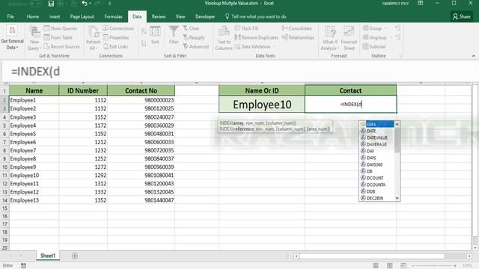Select contact cell 9801440047
The height and width of the screenshot is (269, 479).
coord(141,200)
